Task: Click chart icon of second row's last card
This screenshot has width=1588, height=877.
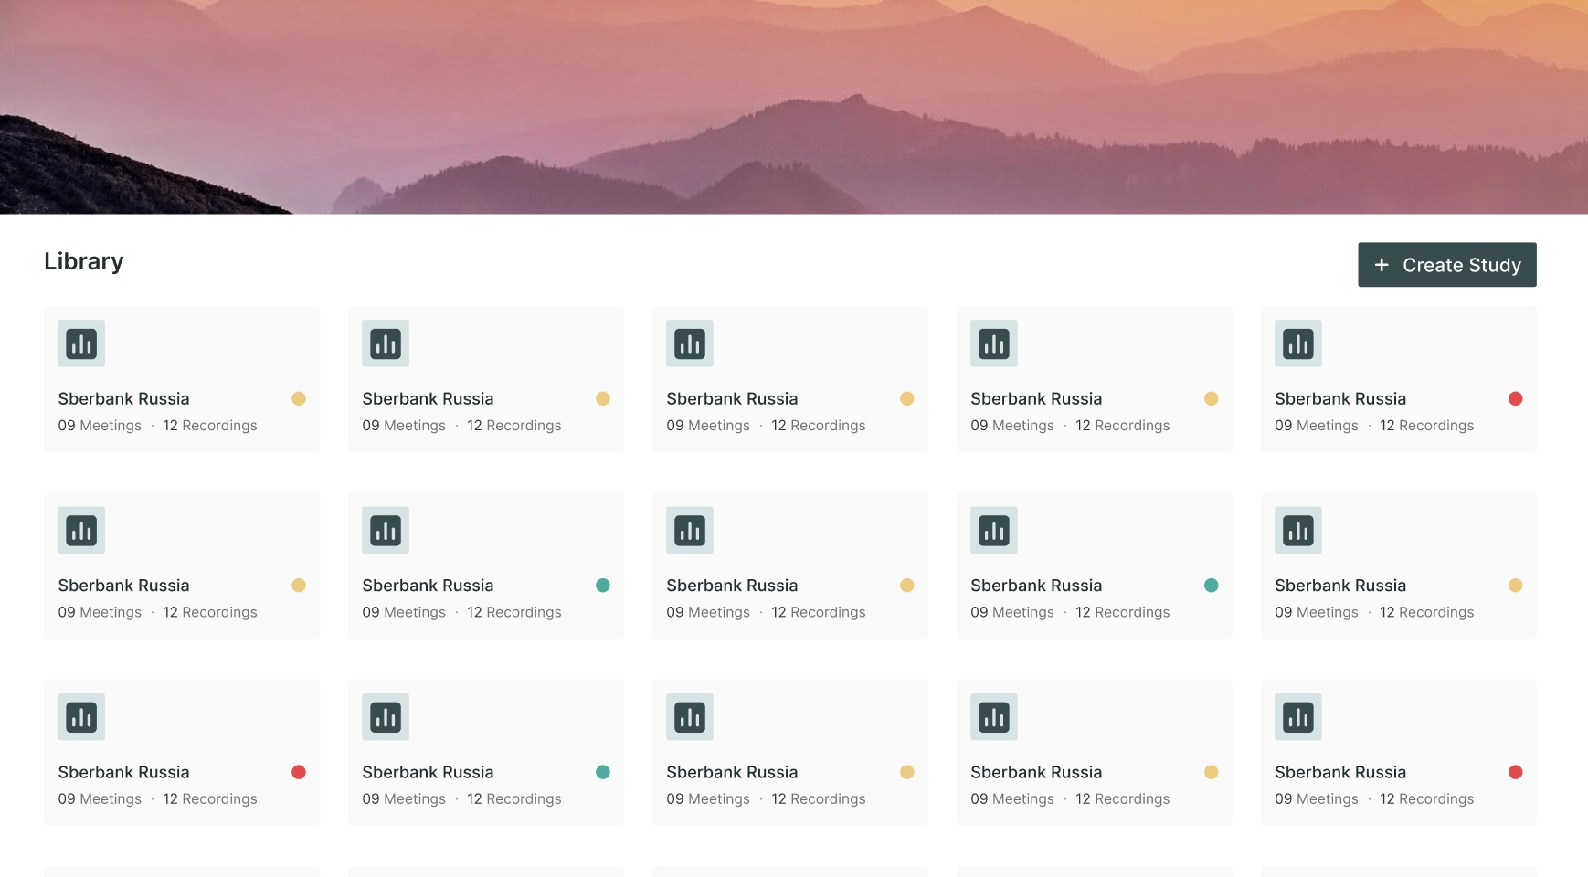Action: [x=1297, y=530]
